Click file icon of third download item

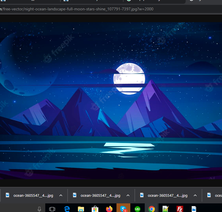tap(142, 195)
